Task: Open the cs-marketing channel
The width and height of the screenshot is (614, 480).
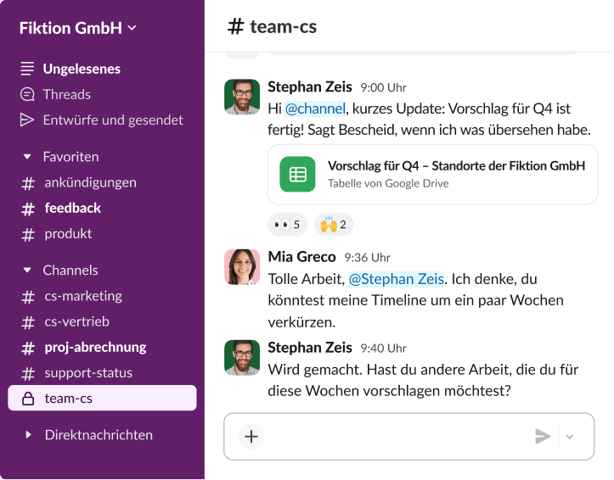Action: 83,296
